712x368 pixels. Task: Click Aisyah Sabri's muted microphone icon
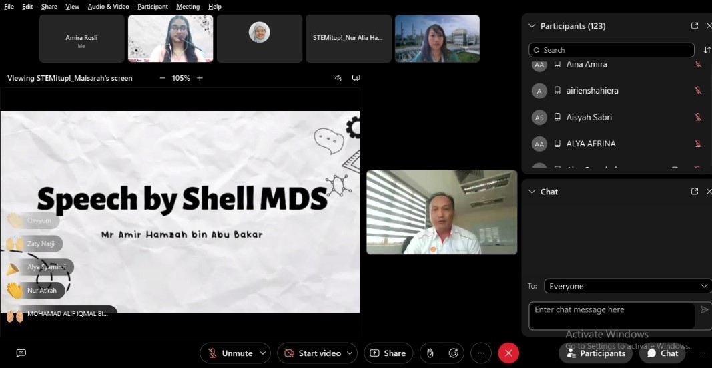[x=698, y=118]
